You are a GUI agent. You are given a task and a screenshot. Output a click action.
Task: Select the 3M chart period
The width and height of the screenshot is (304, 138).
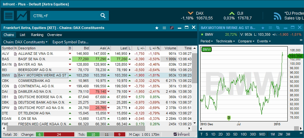tap(288, 134)
